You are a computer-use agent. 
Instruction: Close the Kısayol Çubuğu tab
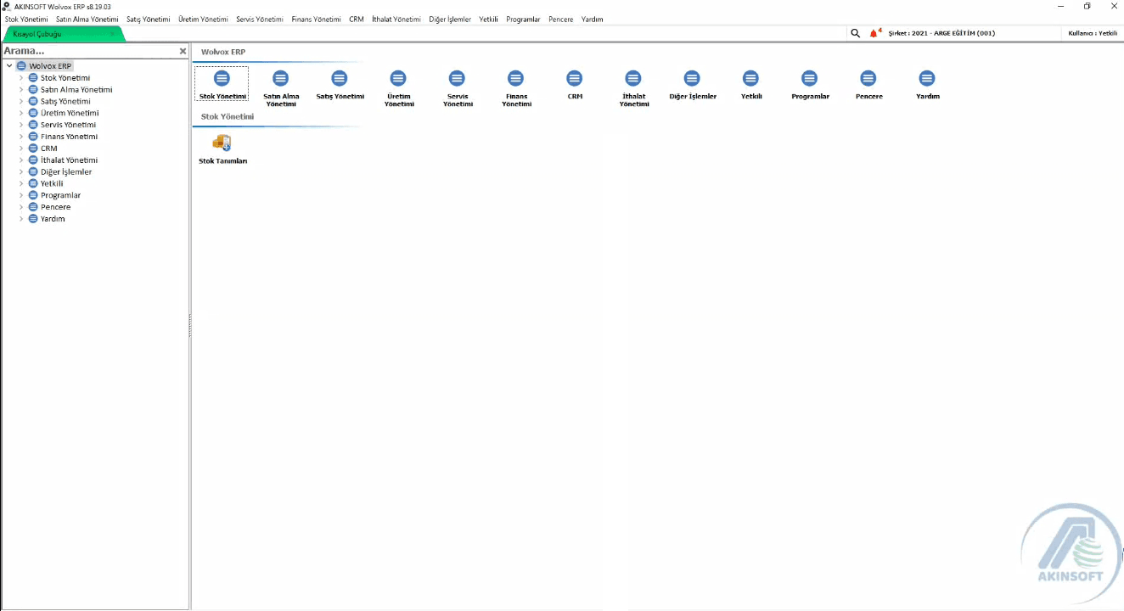(112, 34)
